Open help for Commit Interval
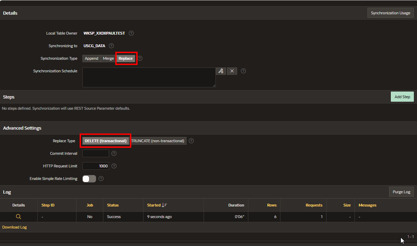The height and width of the screenshot is (246, 417). pos(114,153)
